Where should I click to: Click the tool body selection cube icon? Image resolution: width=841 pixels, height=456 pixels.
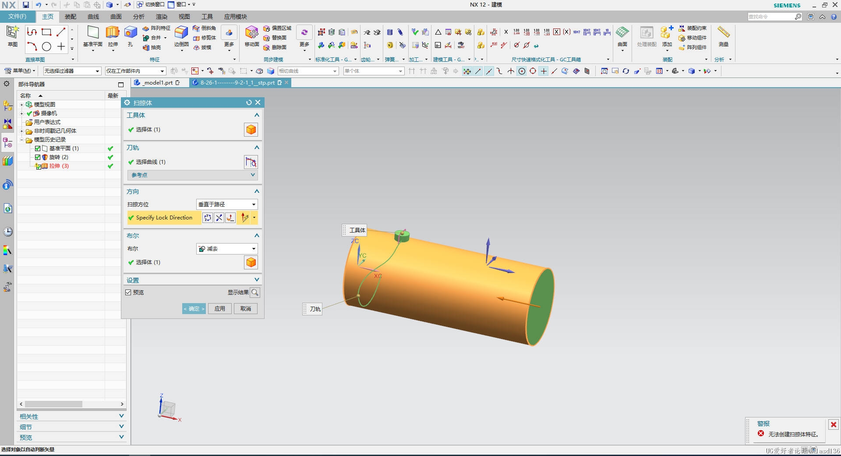tap(251, 130)
